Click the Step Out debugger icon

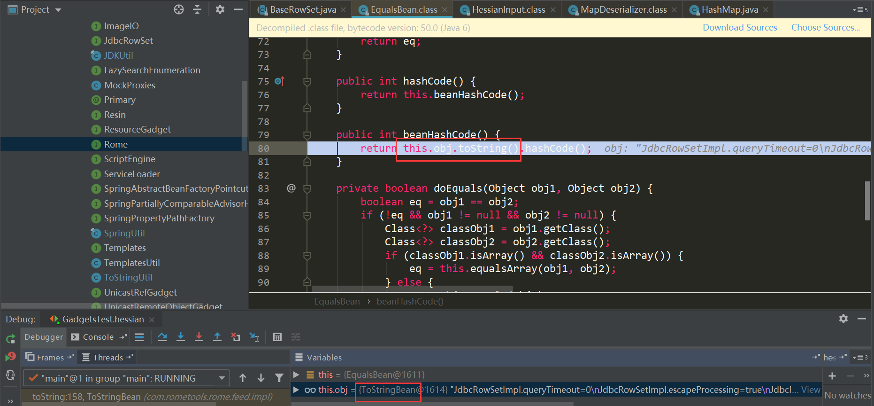click(217, 337)
